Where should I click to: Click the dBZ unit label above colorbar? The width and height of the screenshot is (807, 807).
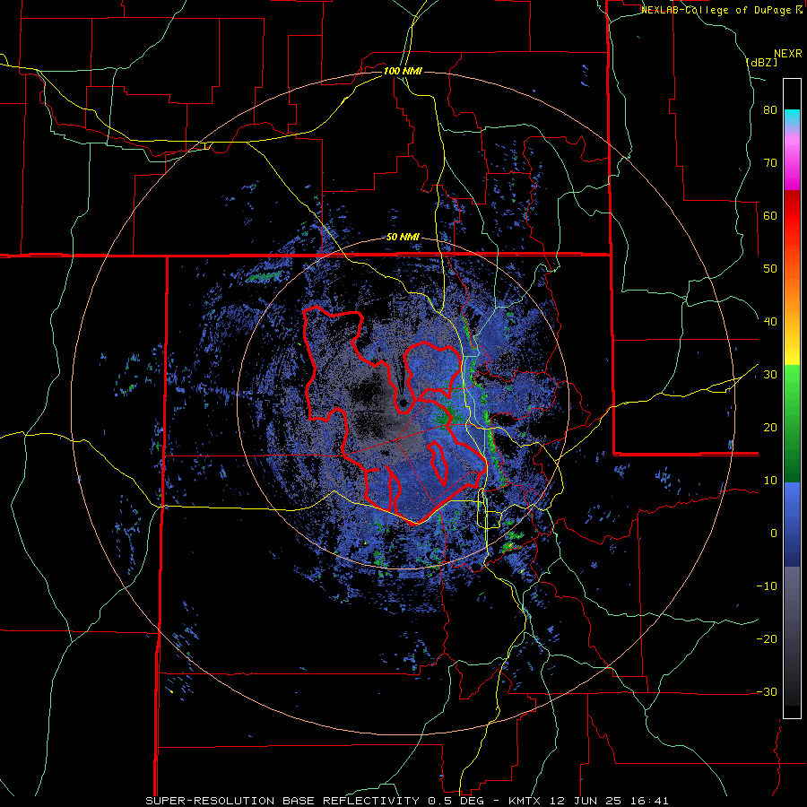click(761, 62)
